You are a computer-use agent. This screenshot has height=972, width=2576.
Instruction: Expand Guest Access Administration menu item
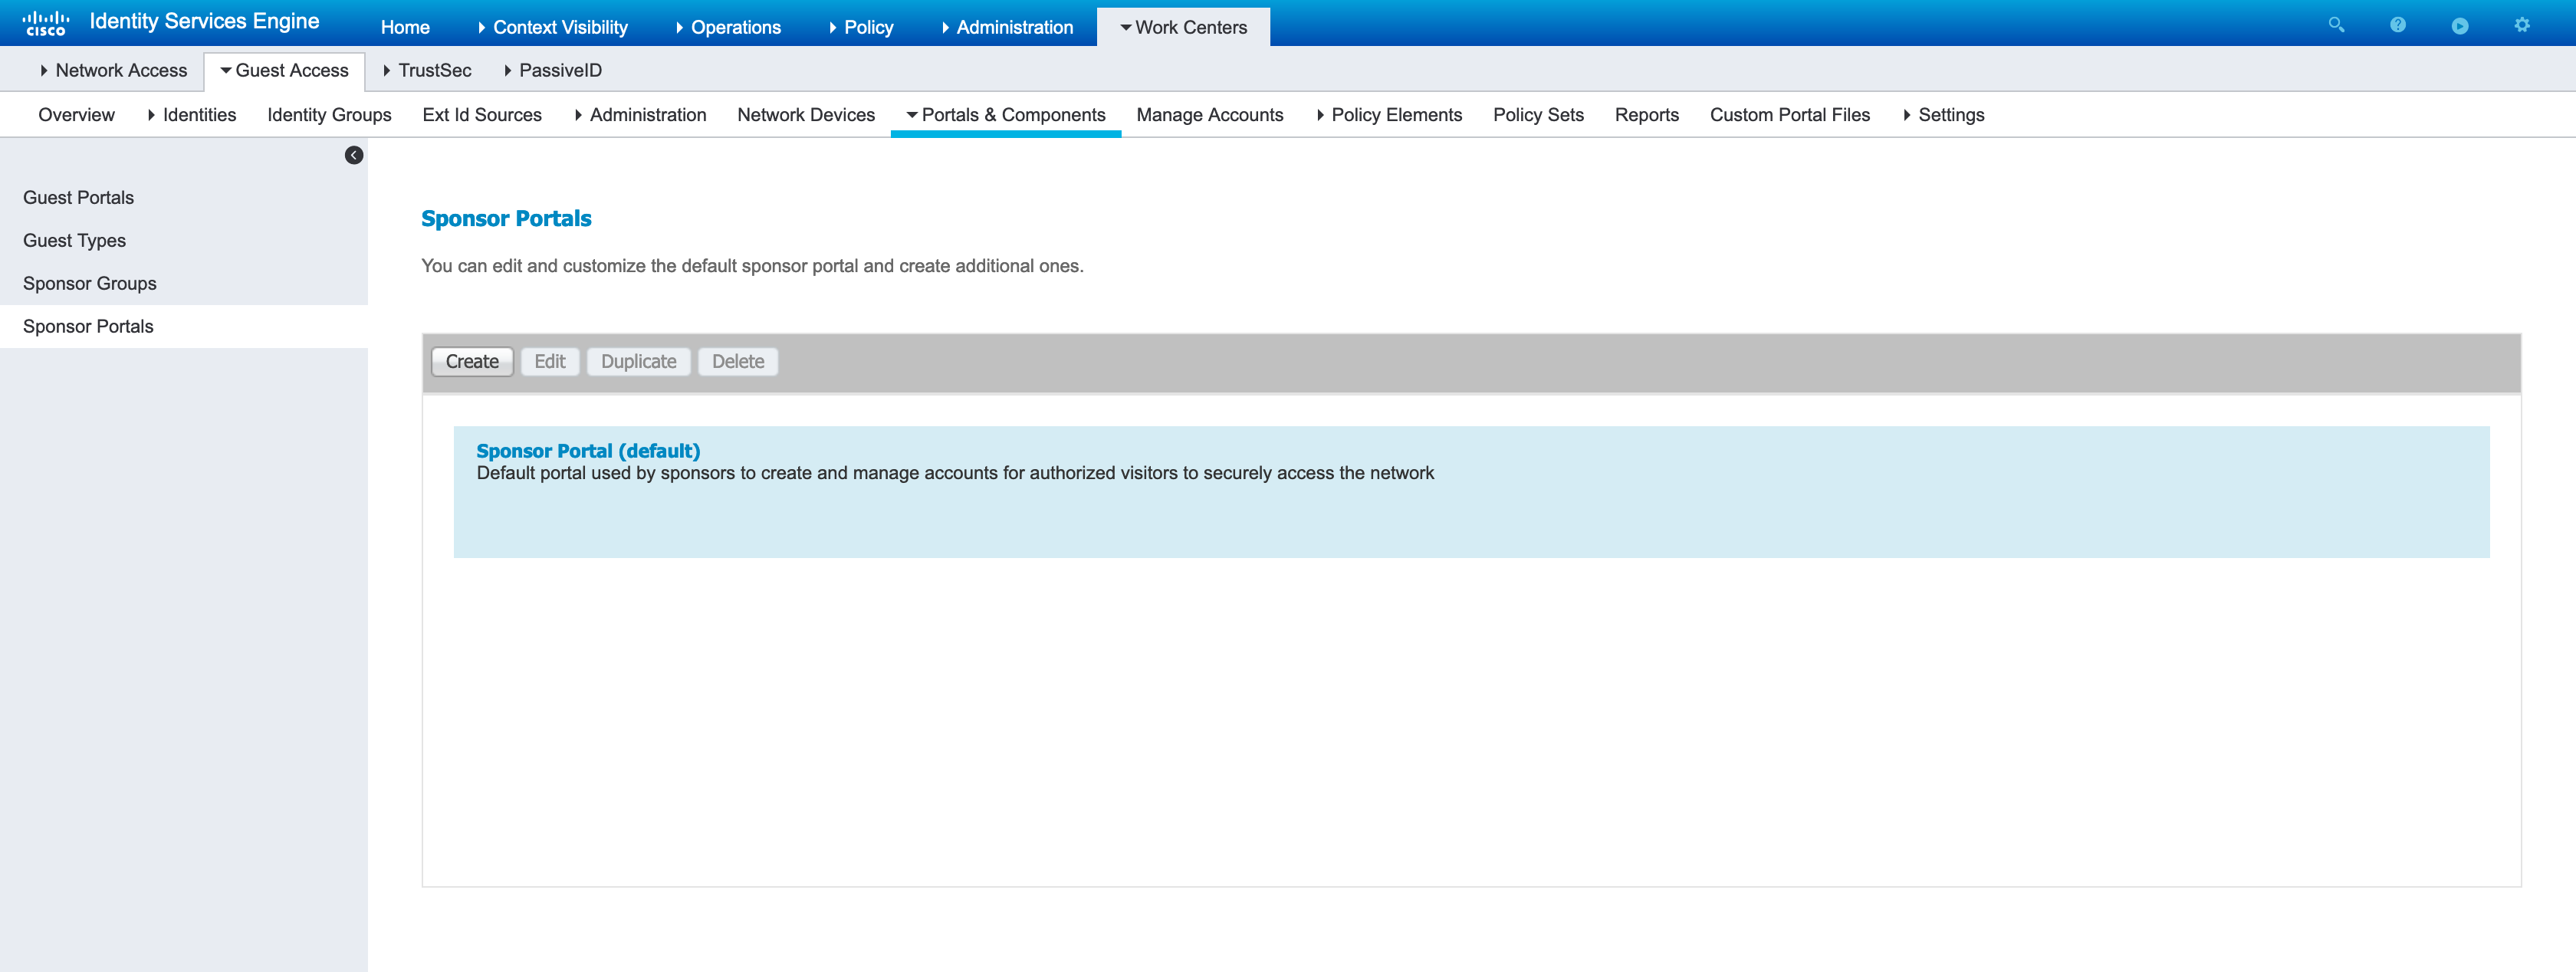click(640, 115)
